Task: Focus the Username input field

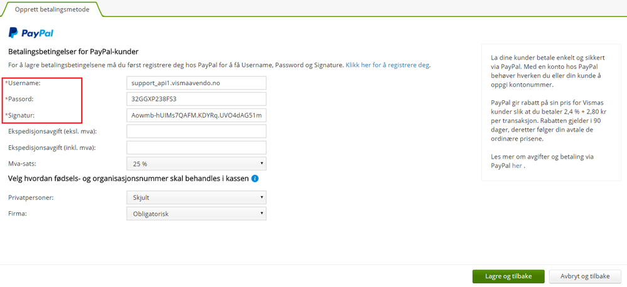Action: click(x=196, y=83)
